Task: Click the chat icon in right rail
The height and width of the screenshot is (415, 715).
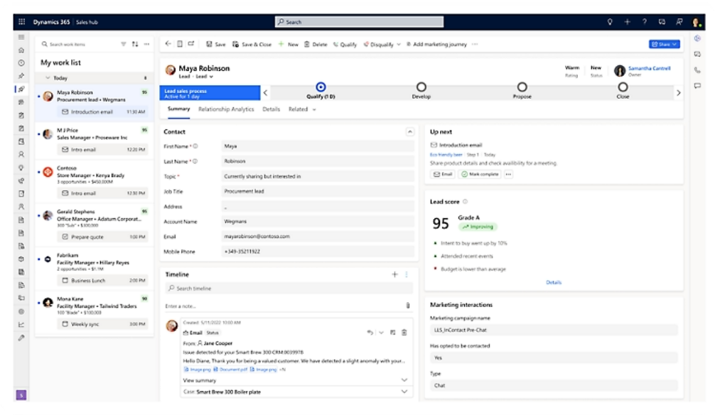Action: coord(697,85)
